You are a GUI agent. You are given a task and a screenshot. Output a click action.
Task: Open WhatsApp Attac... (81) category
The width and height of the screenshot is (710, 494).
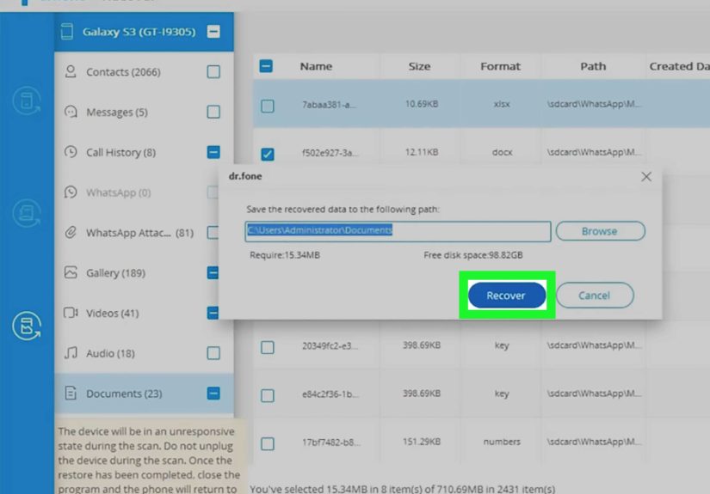click(x=140, y=233)
